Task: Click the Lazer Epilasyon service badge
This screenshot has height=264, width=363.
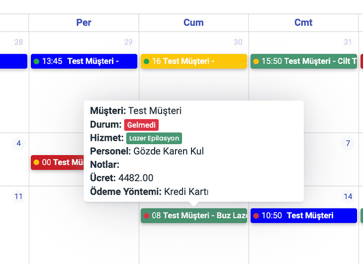Action: click(154, 138)
